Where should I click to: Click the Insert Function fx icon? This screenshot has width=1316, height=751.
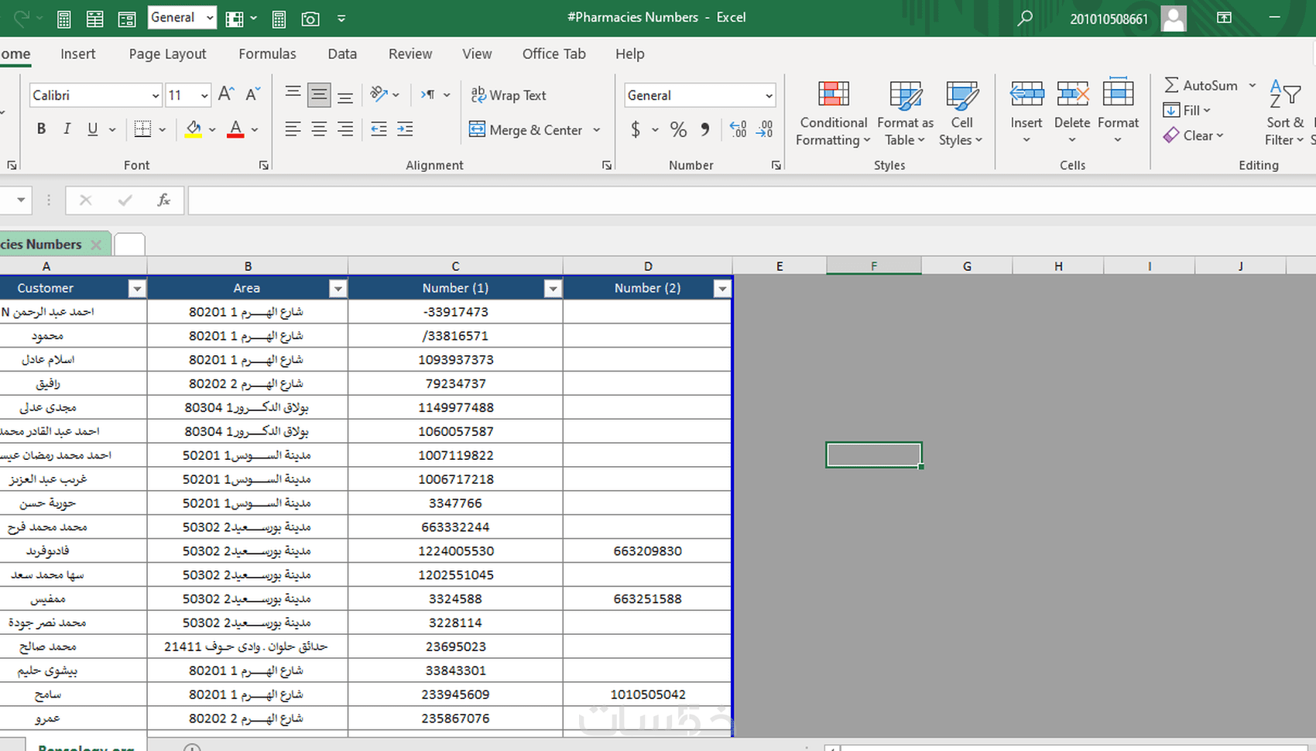click(x=163, y=200)
